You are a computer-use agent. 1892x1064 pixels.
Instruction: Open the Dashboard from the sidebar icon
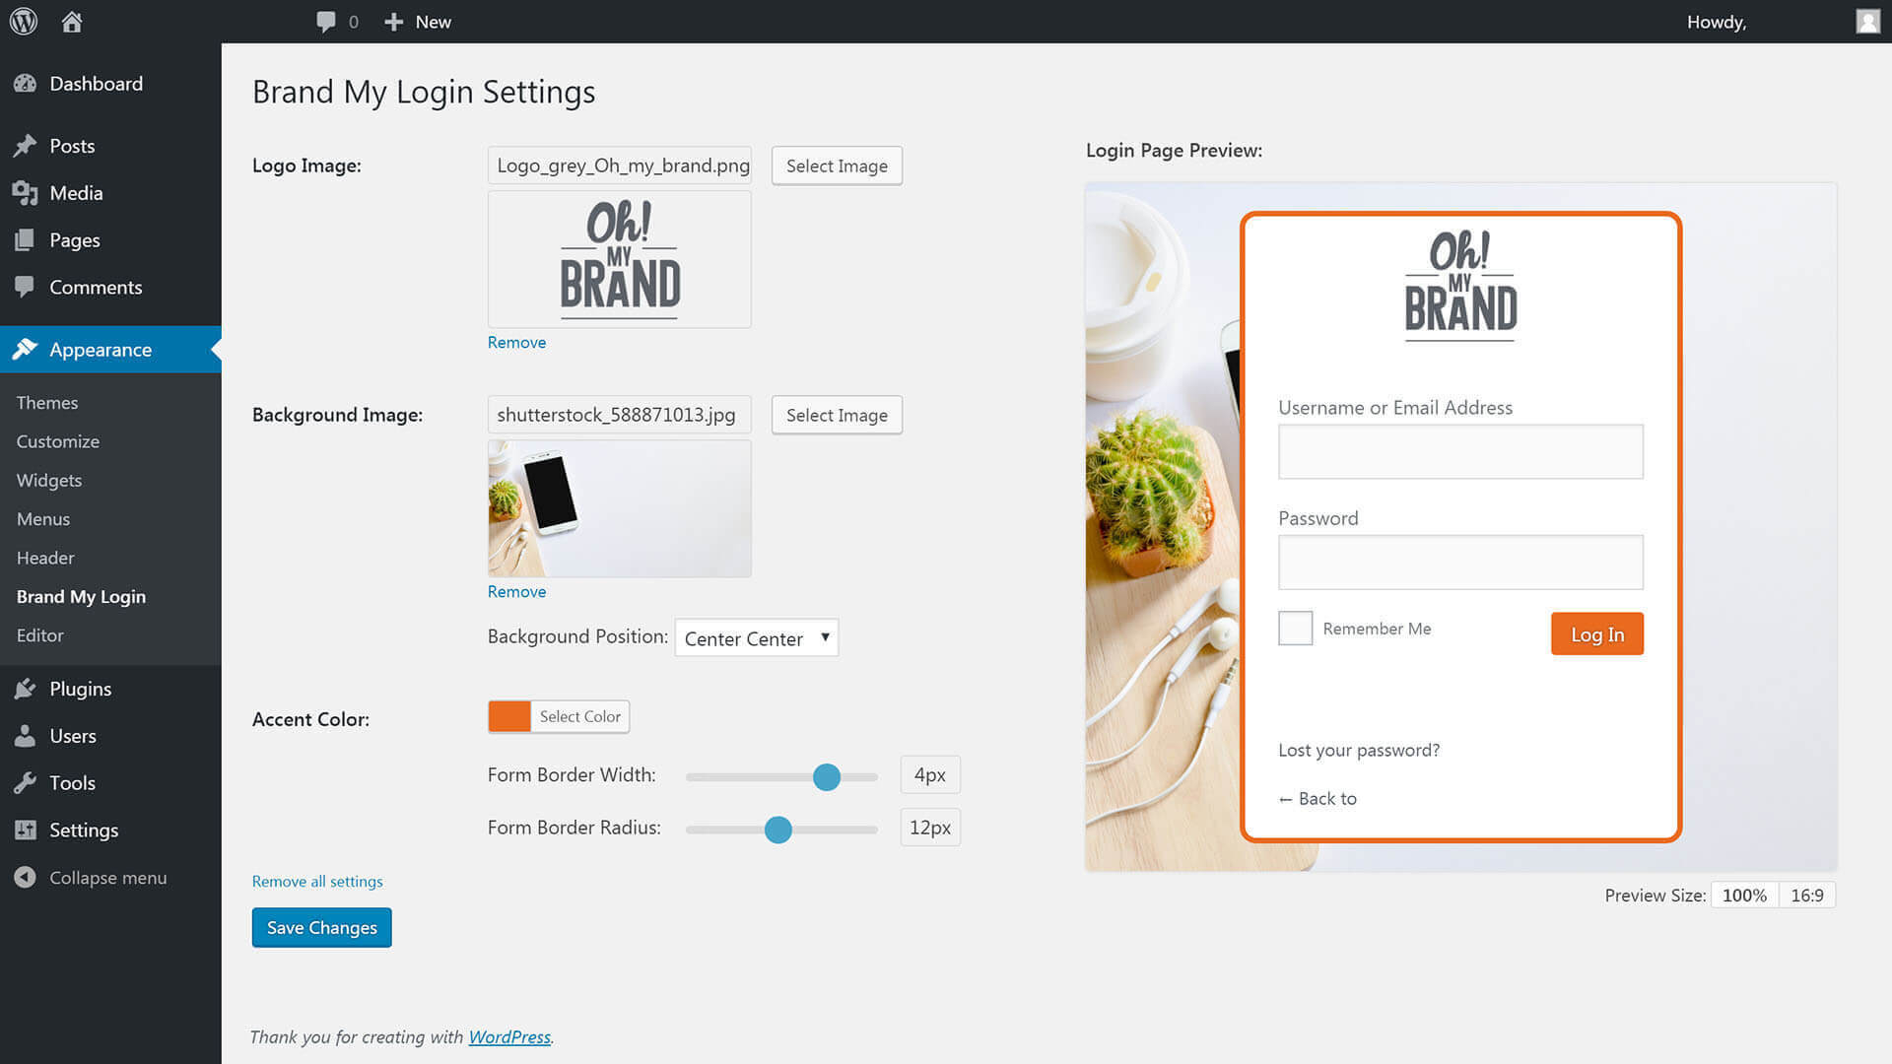27,84
